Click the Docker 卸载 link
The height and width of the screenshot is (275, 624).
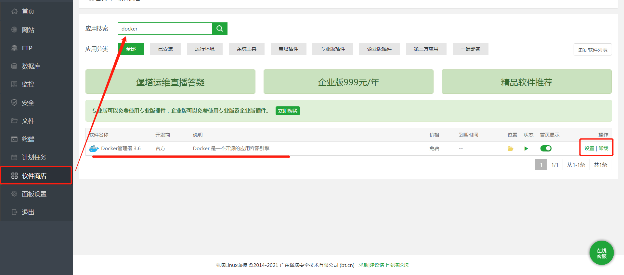click(x=603, y=149)
